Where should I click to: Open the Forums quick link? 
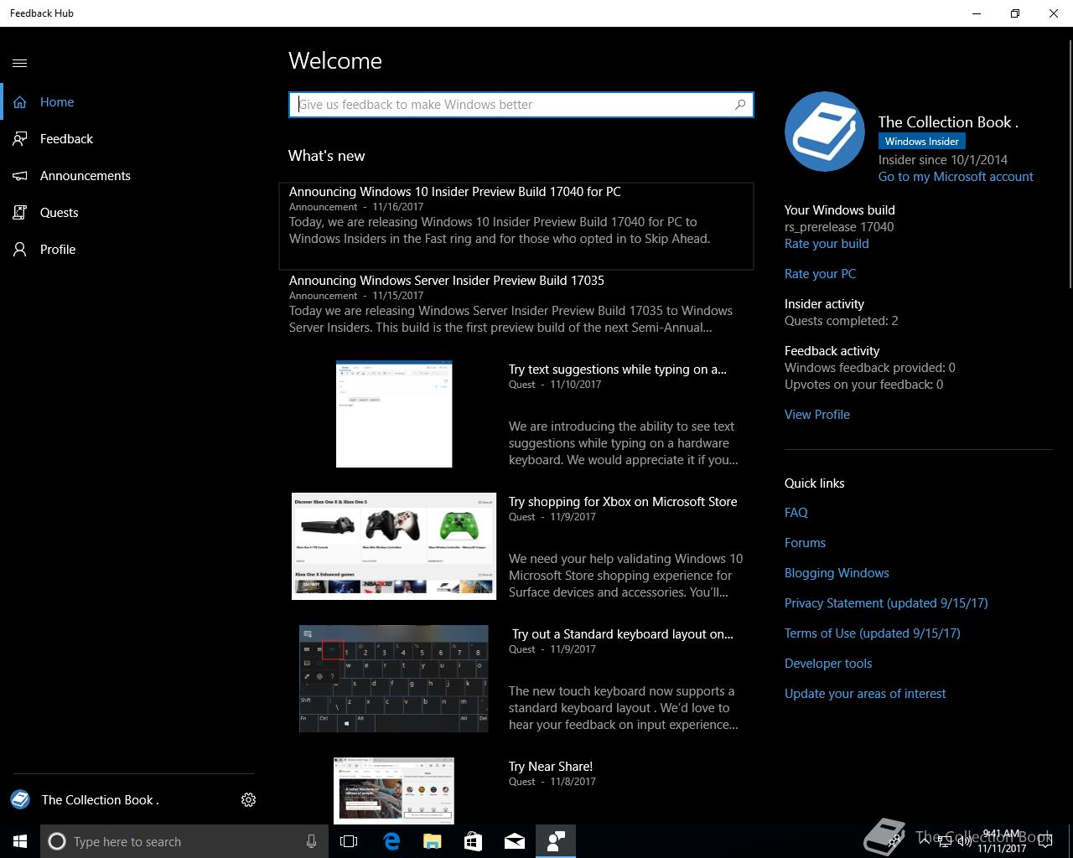point(805,543)
